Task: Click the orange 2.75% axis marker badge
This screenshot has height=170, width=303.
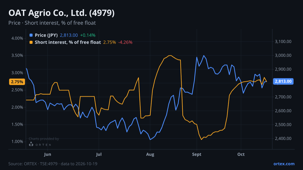Action: point(17,82)
